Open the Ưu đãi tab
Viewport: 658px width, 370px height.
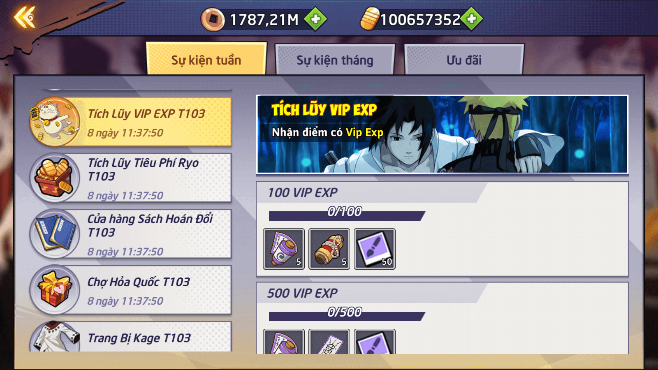click(464, 60)
